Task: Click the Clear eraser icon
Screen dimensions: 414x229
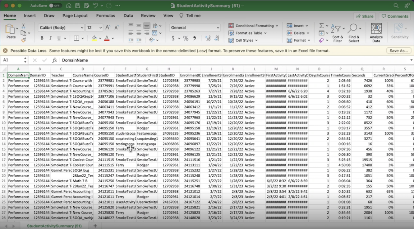Action: coord(321,40)
